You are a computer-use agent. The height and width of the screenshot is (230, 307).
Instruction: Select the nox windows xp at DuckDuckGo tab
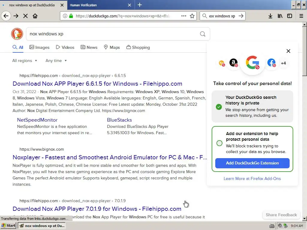pos(31,5)
